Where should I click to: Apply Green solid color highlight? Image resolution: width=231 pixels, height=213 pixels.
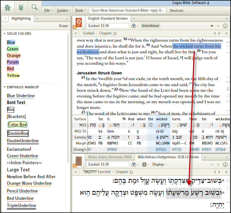click(12, 49)
